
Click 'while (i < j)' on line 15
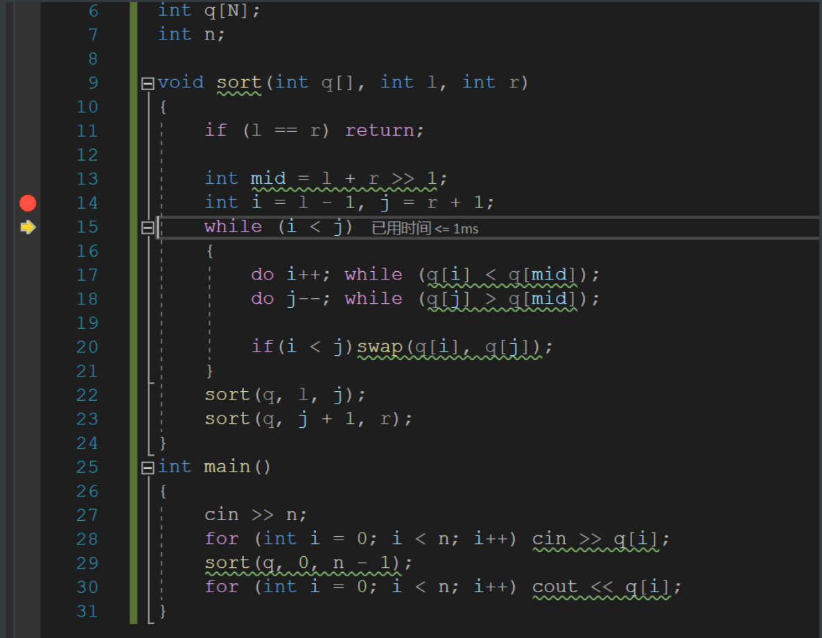click(x=279, y=227)
